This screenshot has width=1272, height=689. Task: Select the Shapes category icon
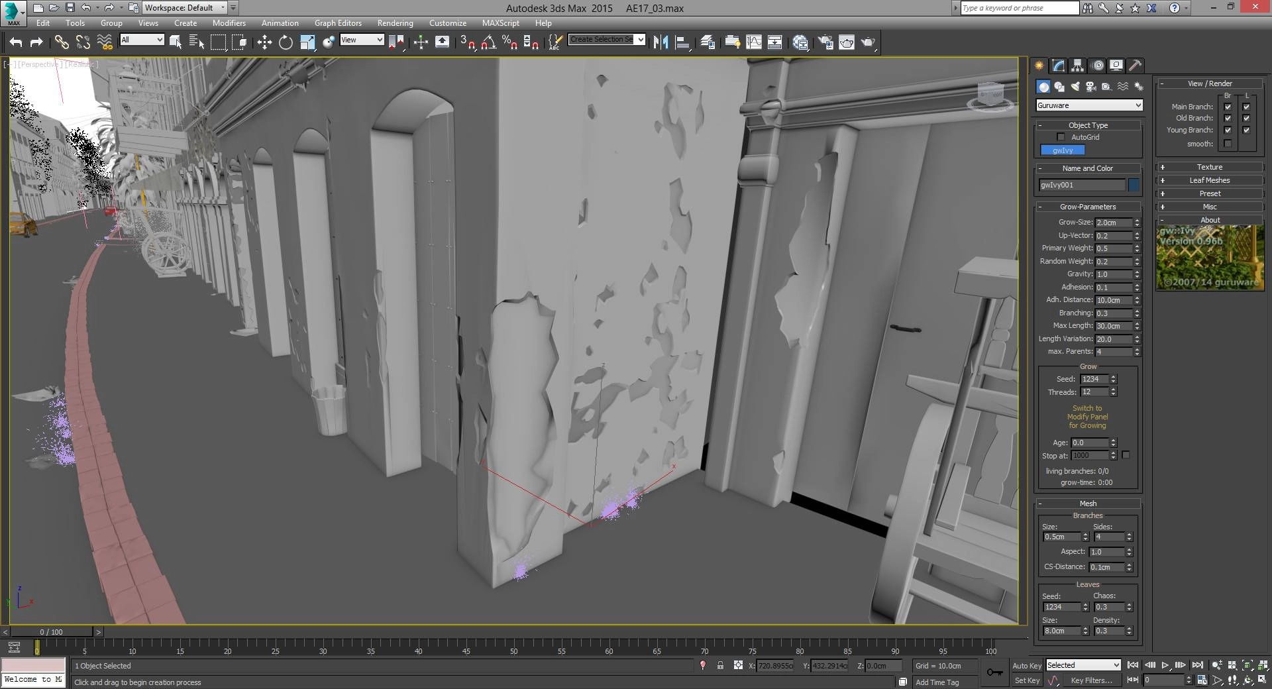1059,87
